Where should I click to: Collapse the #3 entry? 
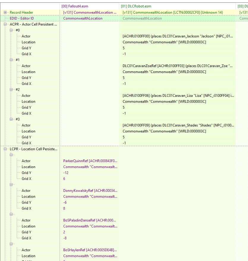point(11,119)
